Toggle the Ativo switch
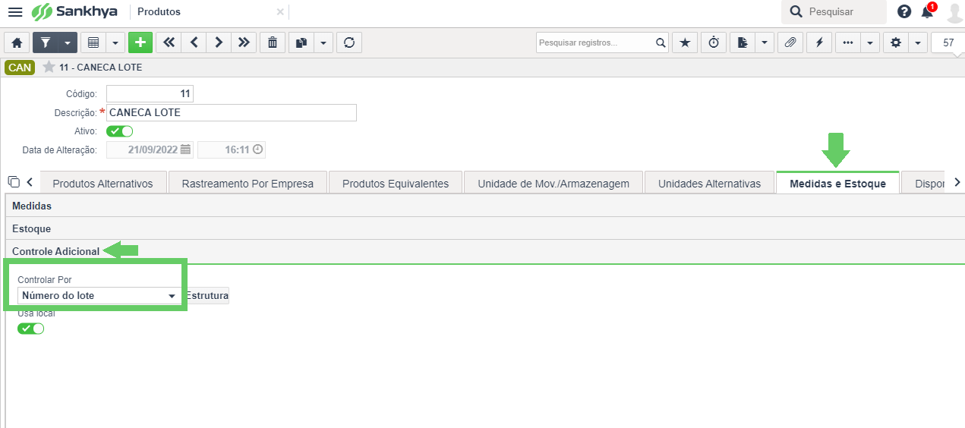The width and height of the screenshot is (965, 428). (x=120, y=131)
